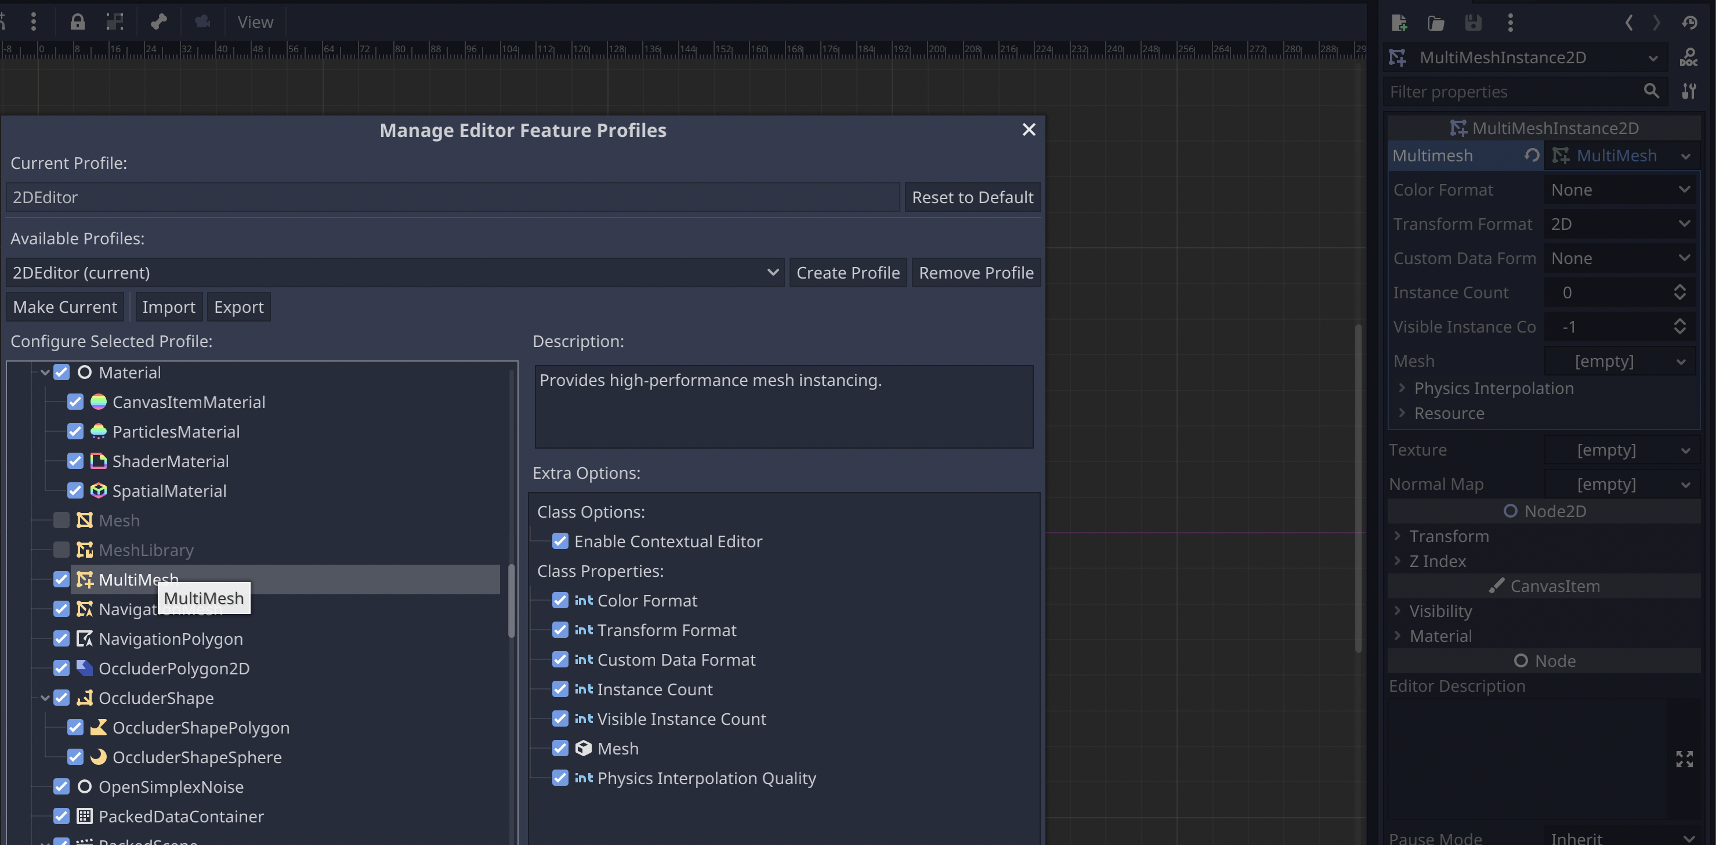Click the Create Profile button
Viewport: 1716px width, 845px height.
point(848,272)
